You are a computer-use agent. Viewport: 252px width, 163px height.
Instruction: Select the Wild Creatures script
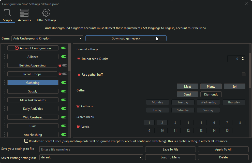pyautogui.click(x=33, y=117)
